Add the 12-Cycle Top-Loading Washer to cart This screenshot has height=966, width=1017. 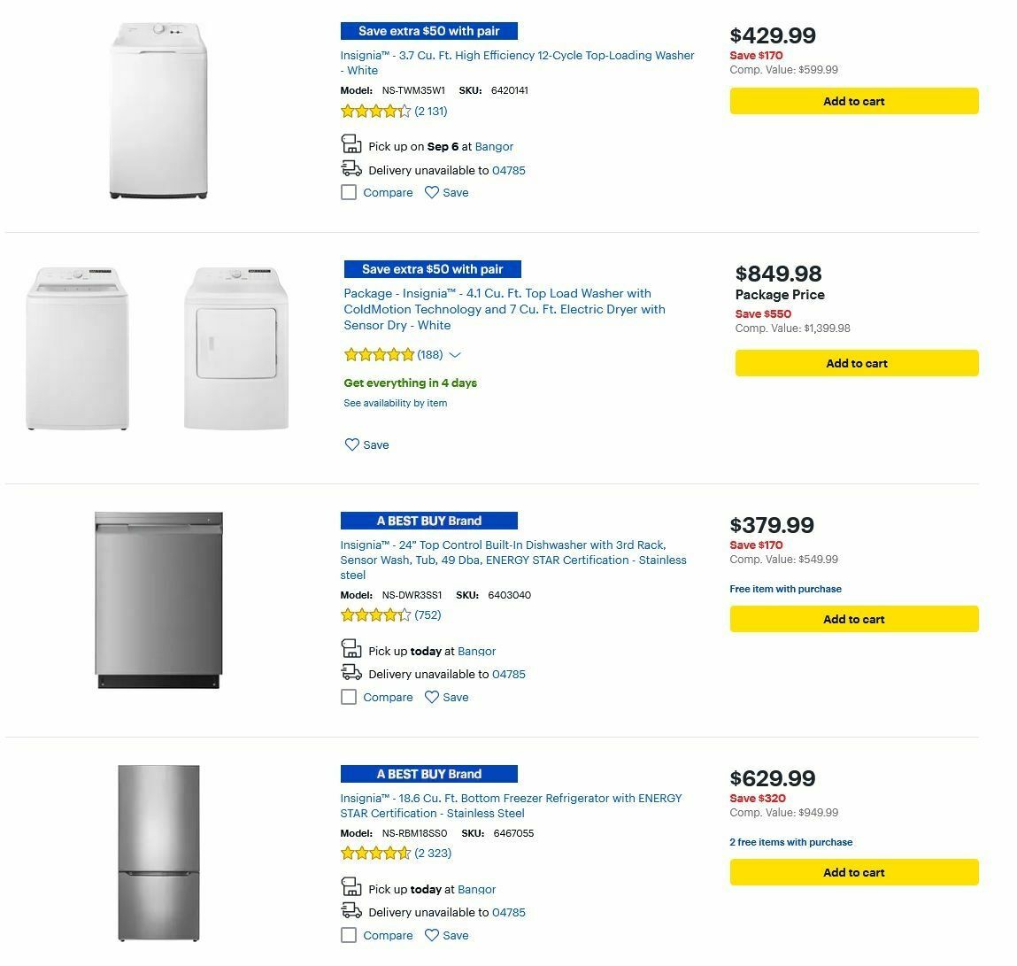click(x=853, y=101)
